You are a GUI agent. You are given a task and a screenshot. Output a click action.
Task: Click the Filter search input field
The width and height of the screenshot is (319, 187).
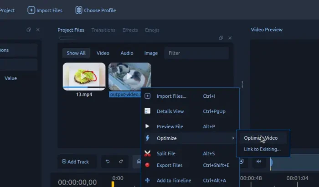click(196, 53)
